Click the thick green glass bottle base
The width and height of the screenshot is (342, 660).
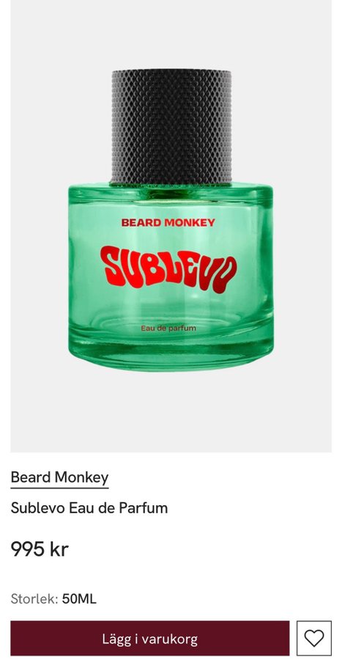171,353
